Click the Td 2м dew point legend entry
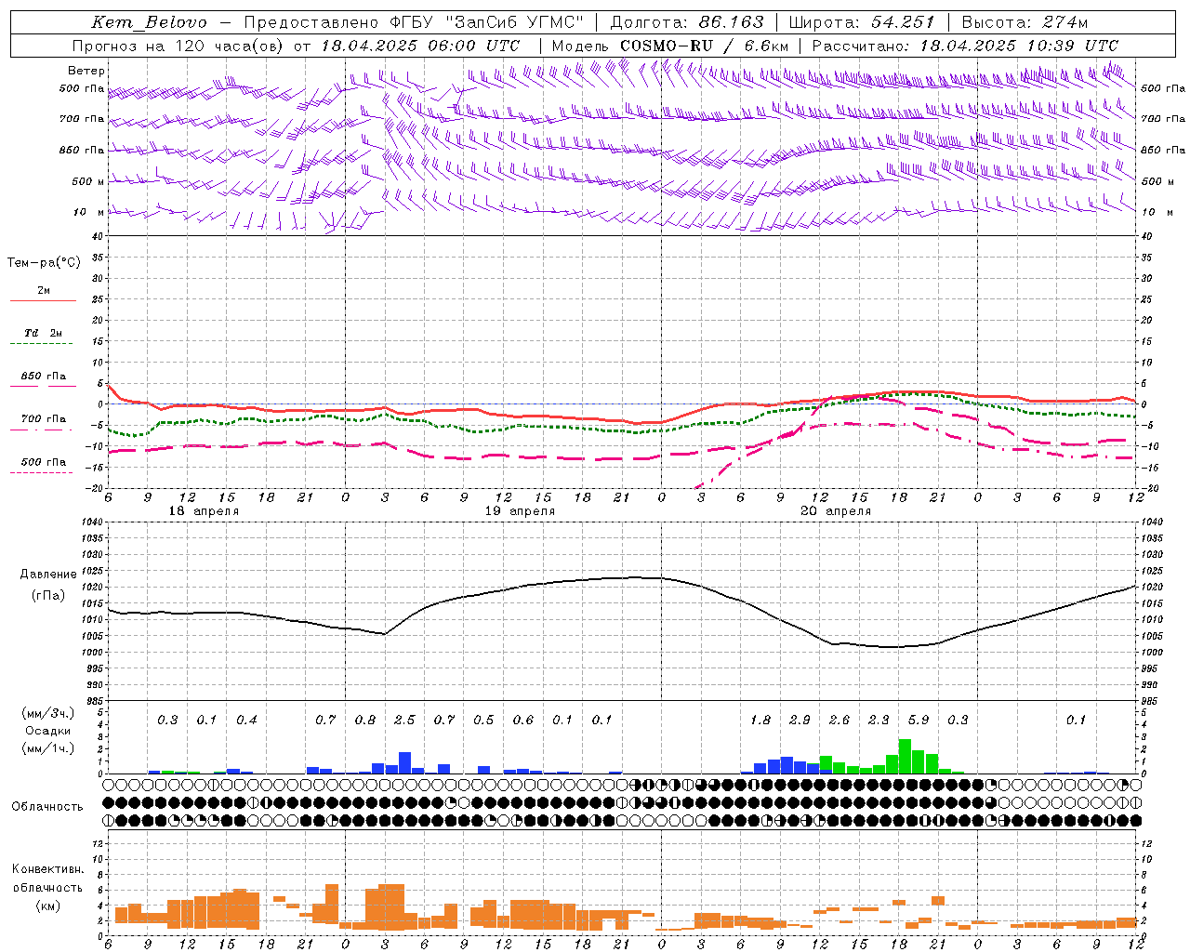1190x952 pixels. pyautogui.click(x=43, y=333)
